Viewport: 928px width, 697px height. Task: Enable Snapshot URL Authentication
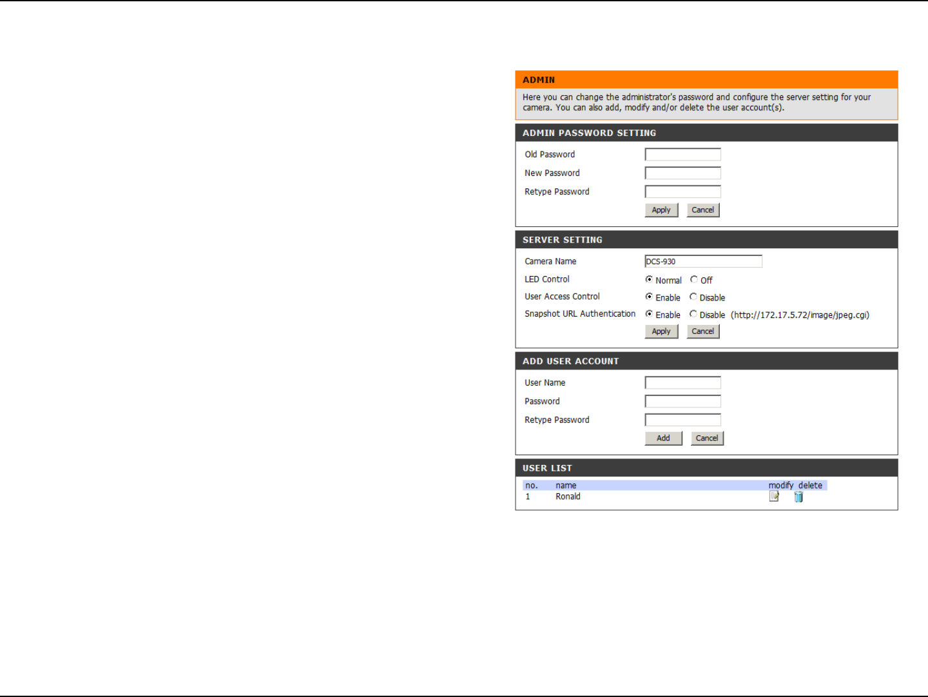coord(649,314)
